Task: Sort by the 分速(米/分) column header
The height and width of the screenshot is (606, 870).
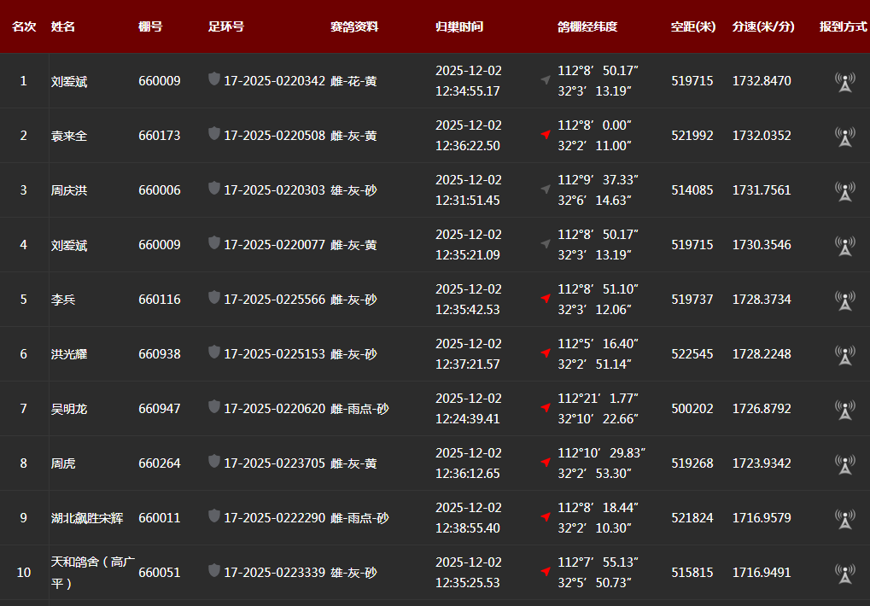Action: point(762,26)
